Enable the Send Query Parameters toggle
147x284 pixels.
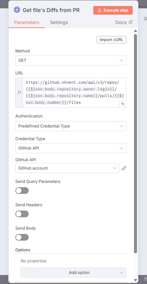[22, 191]
